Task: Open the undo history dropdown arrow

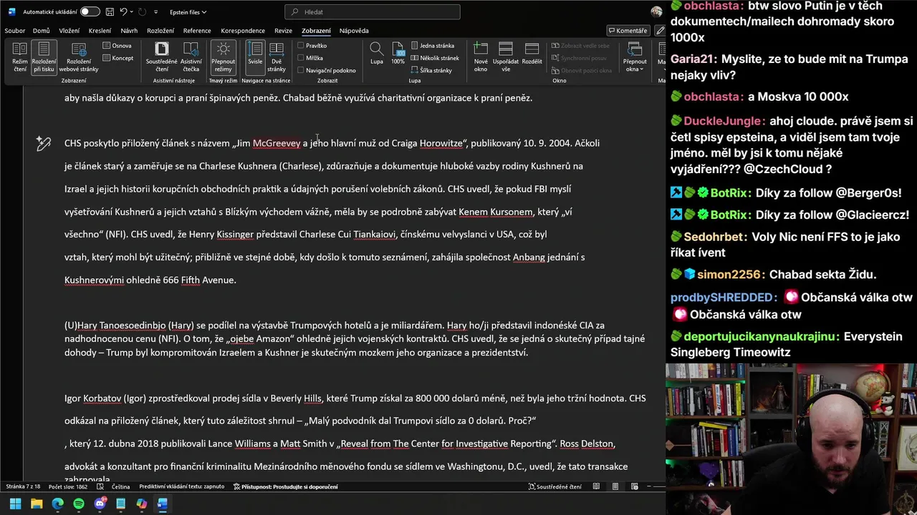Action: click(133, 12)
